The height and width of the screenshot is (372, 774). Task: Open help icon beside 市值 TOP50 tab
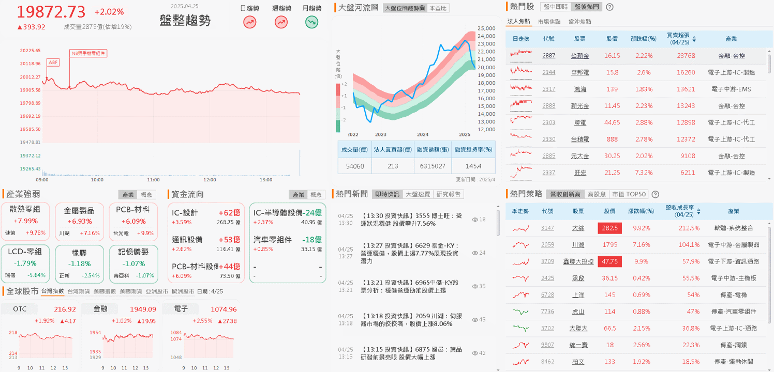[655, 194]
